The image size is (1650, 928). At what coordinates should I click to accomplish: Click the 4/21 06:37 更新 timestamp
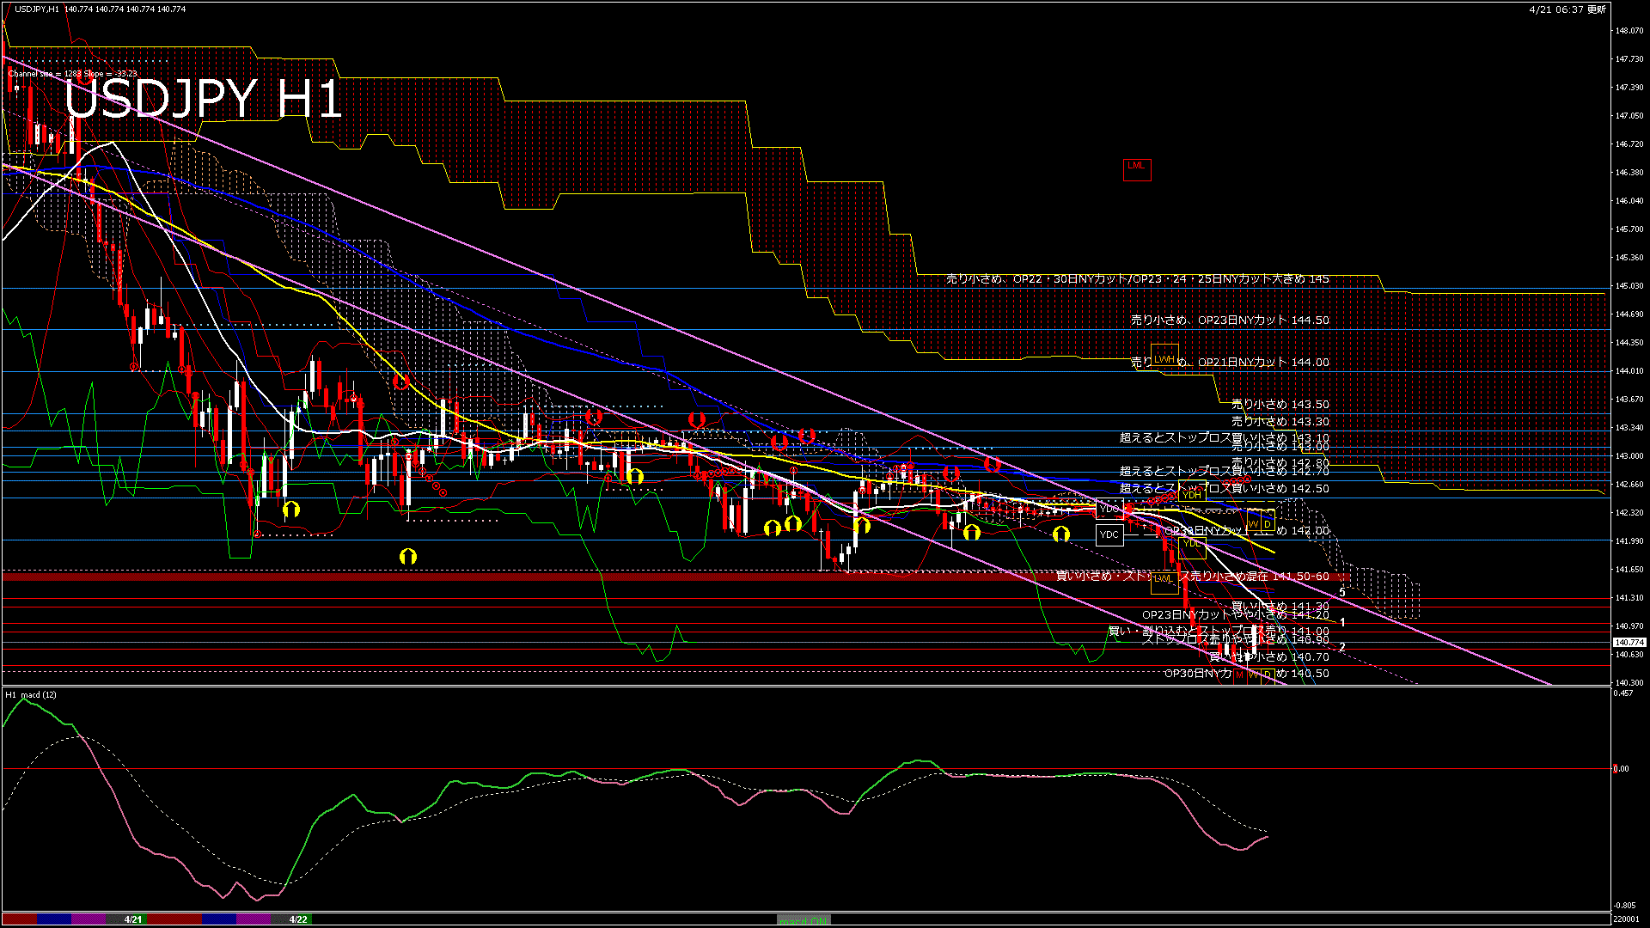pyautogui.click(x=1567, y=9)
